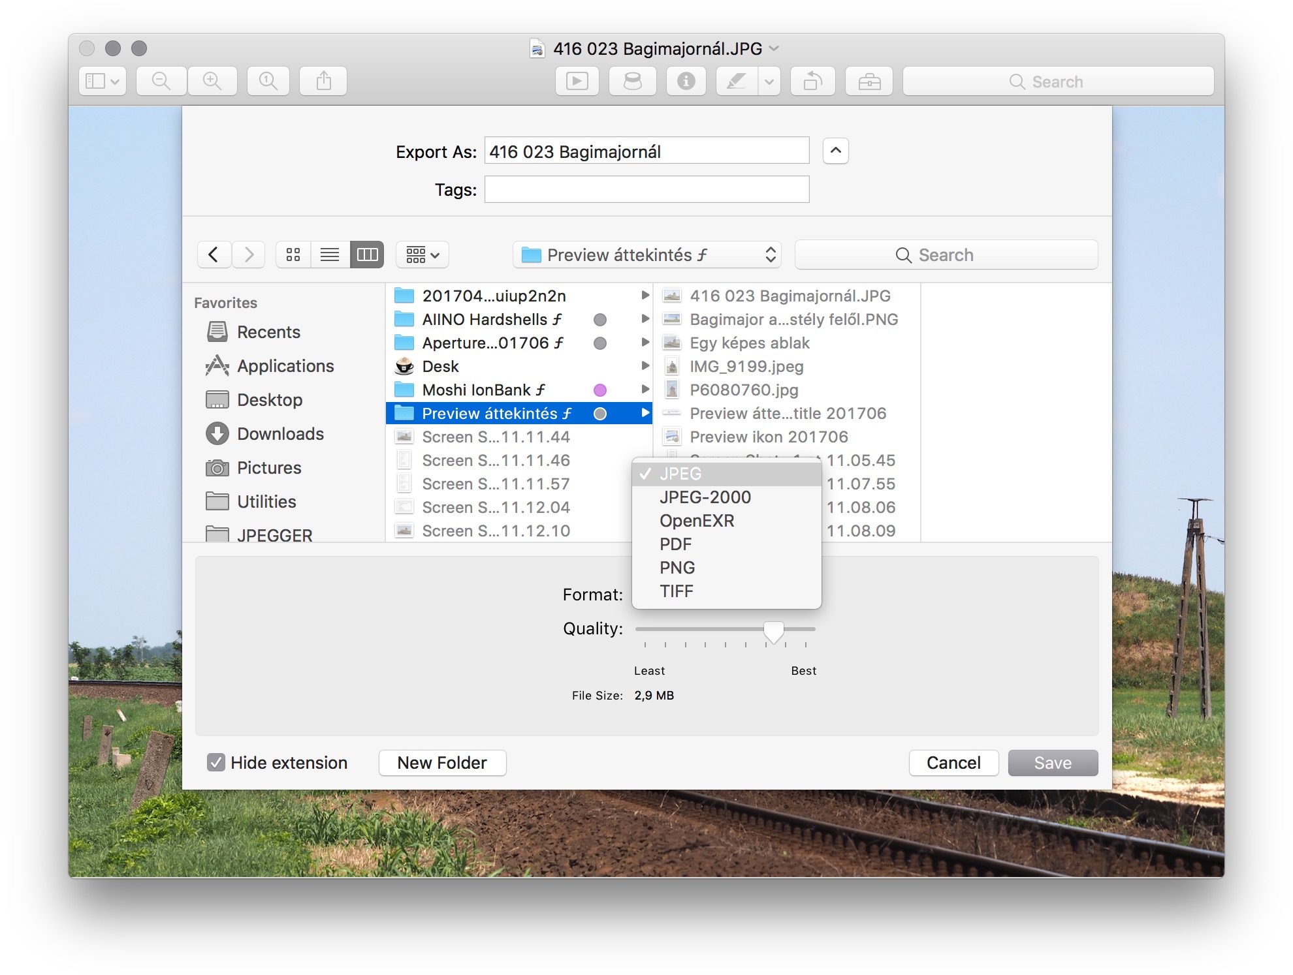The image size is (1293, 975).
Task: Open the group arrangement dropdown
Action: [423, 255]
